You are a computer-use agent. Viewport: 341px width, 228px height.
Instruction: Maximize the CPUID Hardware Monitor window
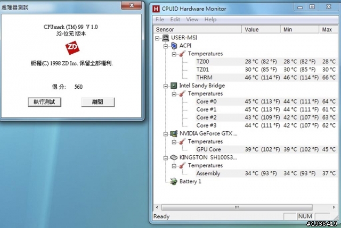312,7
